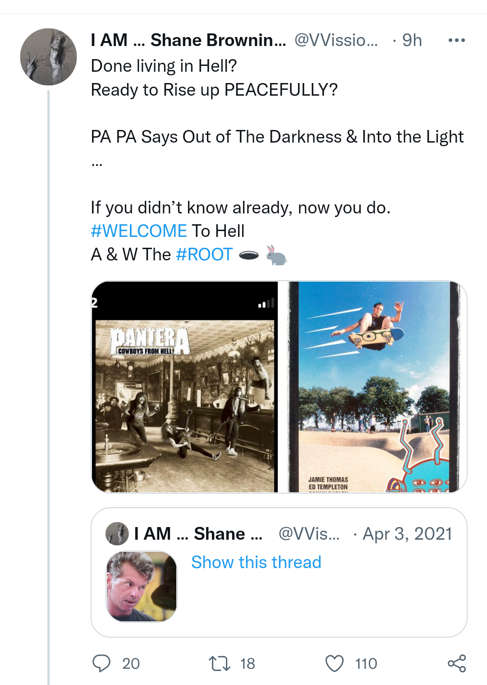Open the man's photo in quoted tweet
The width and height of the screenshot is (487, 685).
(142, 586)
